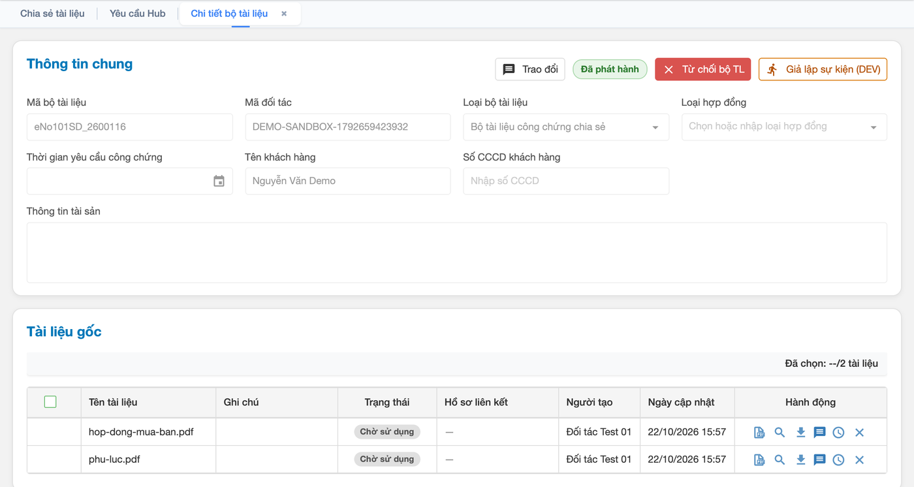Click Từ chối bộ TL button
The width and height of the screenshot is (914, 487).
click(703, 69)
